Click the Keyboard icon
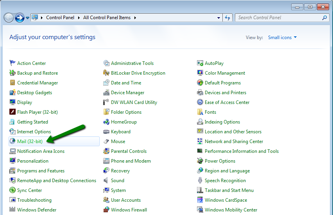Image resolution: width=333 pixels, height=215 pixels. 106,131
